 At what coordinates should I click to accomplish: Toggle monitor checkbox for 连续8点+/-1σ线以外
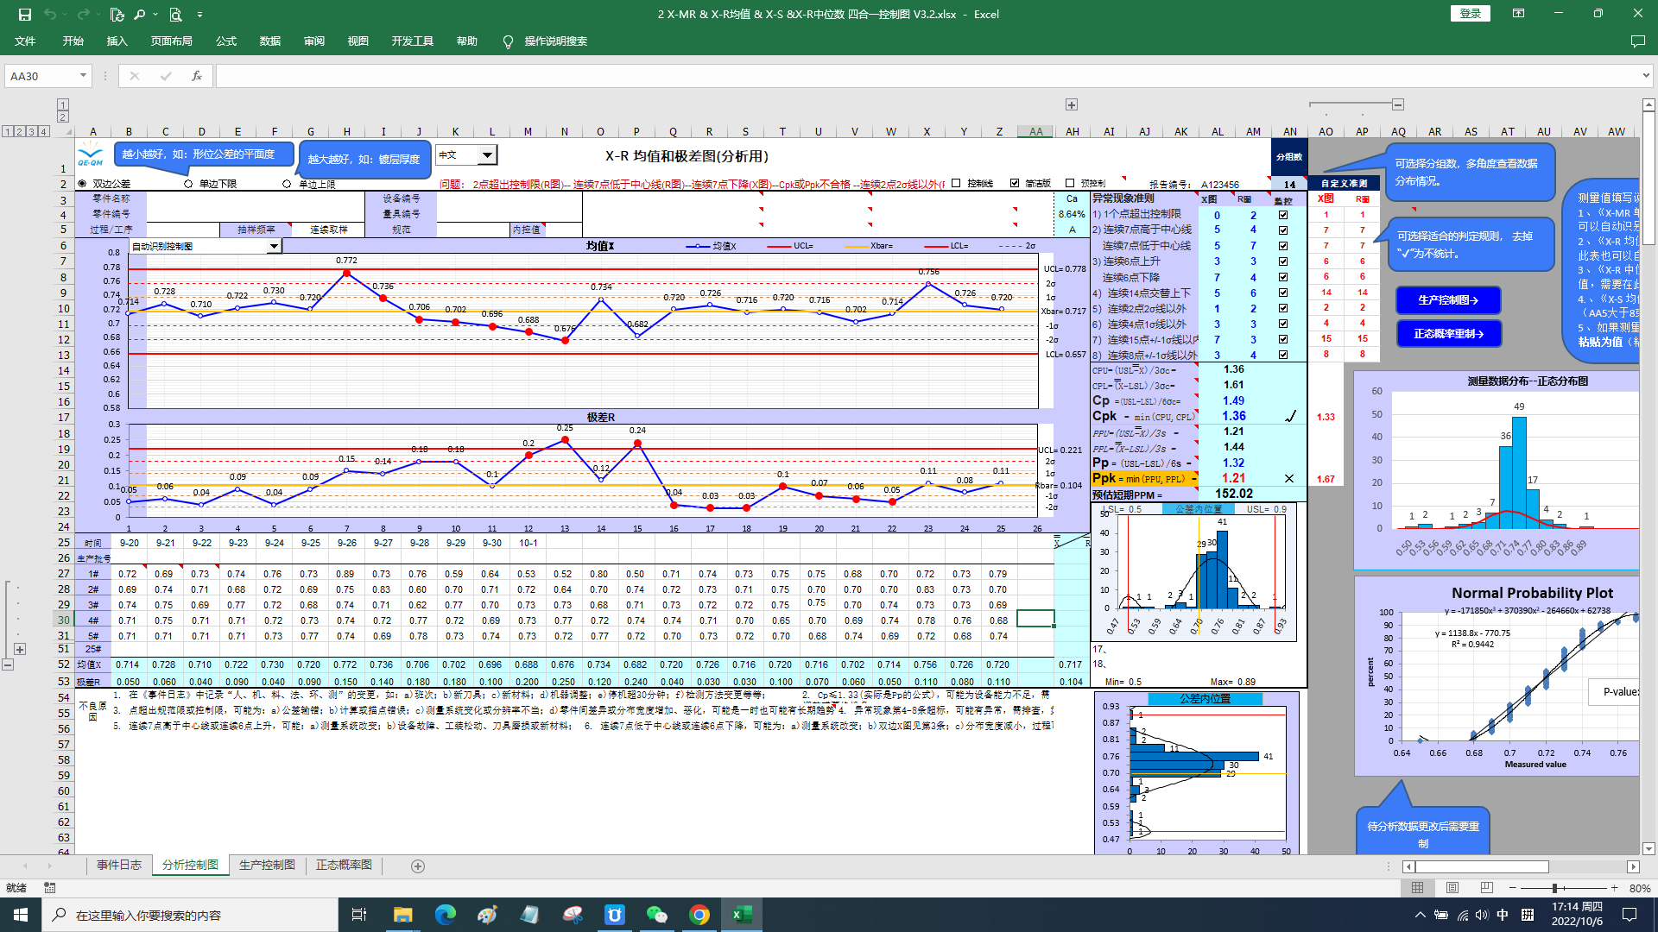(1283, 355)
